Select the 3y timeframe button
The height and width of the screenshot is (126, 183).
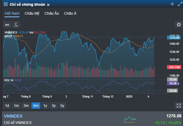tap(54, 106)
